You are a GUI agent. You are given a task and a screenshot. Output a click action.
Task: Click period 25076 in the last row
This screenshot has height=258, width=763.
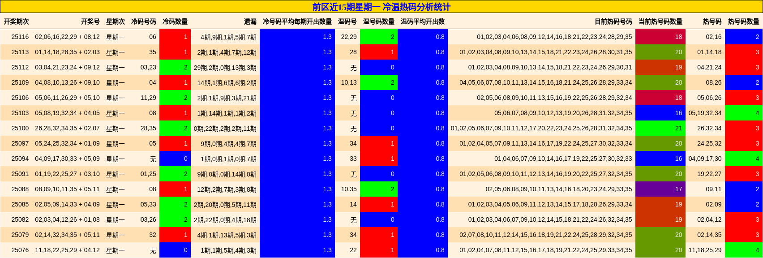(x=20, y=250)
